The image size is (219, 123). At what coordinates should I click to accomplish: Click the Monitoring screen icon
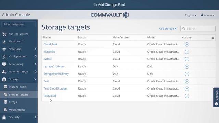4,64
